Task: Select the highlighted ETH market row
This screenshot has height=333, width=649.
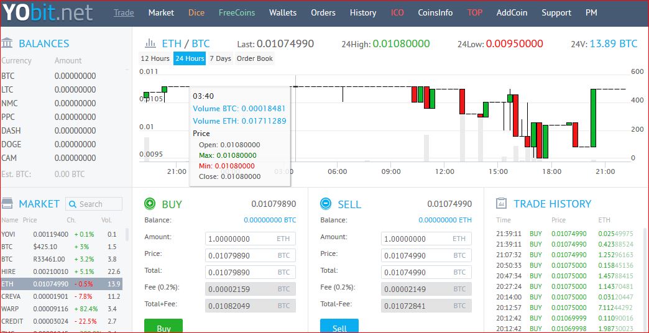Action: [x=62, y=284]
